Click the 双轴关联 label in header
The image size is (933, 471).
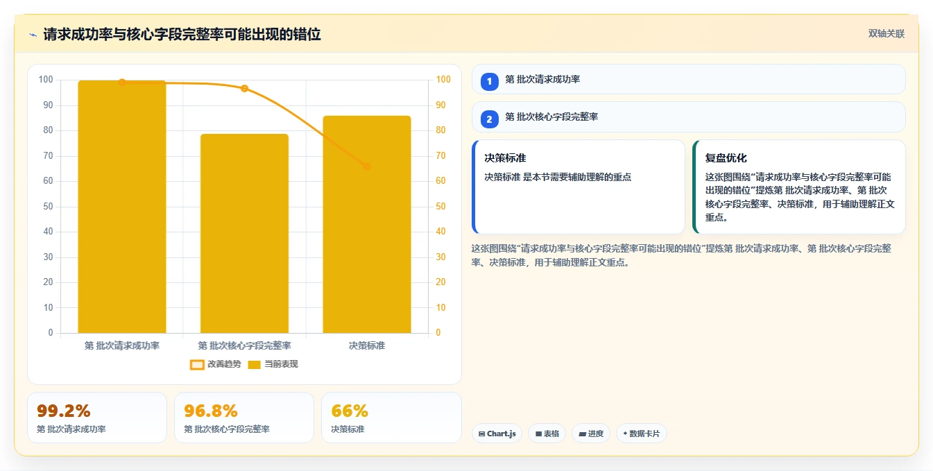887,34
